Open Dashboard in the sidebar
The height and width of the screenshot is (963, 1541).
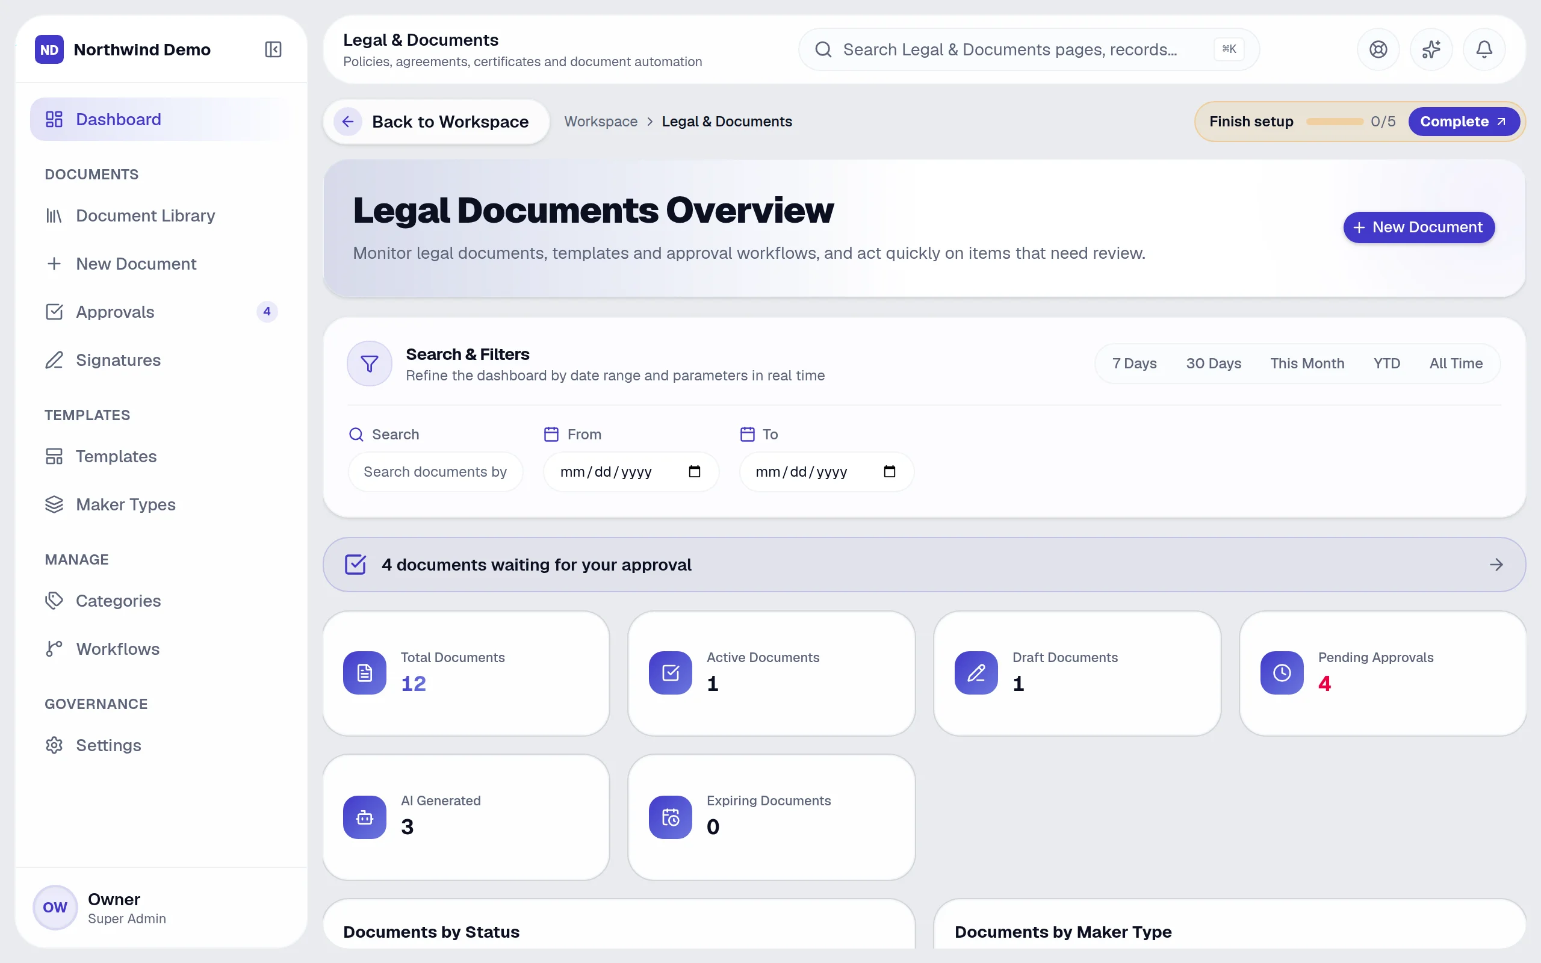pyautogui.click(x=162, y=119)
